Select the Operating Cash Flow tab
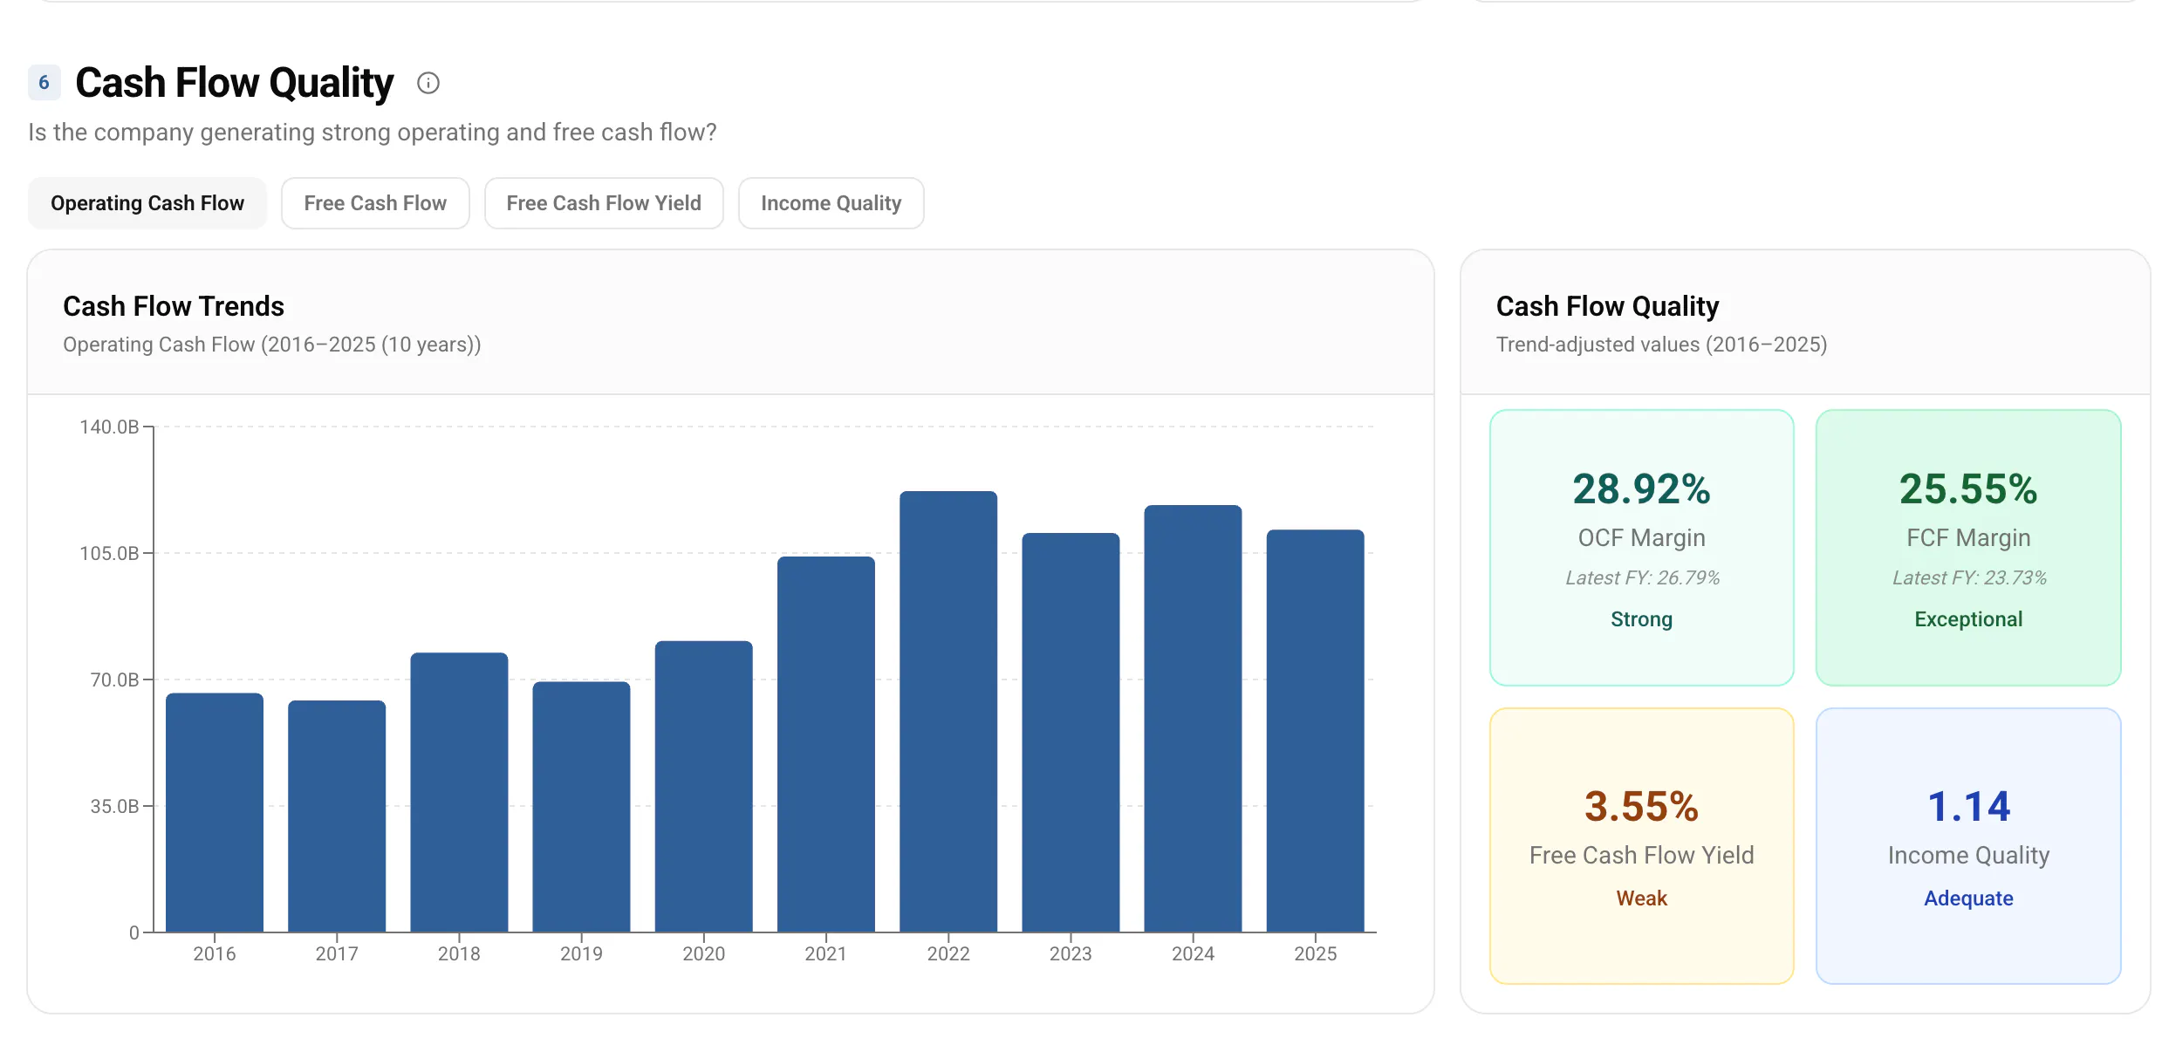Screen dimensions: 2162x1038 (x=147, y=203)
